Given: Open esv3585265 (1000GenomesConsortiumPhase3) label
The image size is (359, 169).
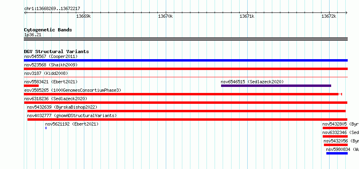Looking at the screenshot, I should pos(73,90).
